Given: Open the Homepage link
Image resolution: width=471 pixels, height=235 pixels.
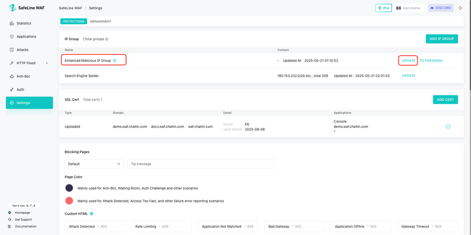Looking at the screenshot, I should 22,213.
